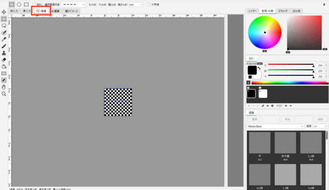Select the Zoom magnifier tool
The width and height of the screenshot is (329, 190).
(4, 94)
